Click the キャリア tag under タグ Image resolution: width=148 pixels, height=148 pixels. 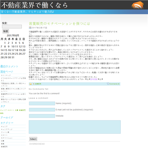point(4,110)
